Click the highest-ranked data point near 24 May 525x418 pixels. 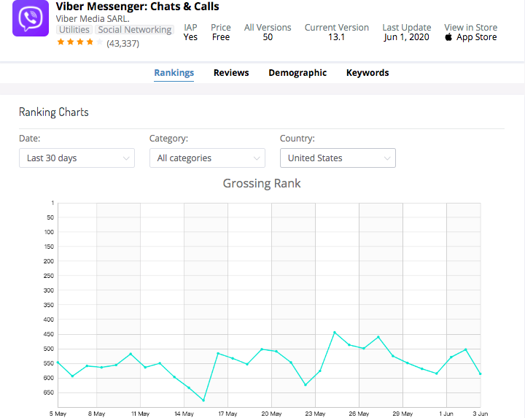click(335, 332)
